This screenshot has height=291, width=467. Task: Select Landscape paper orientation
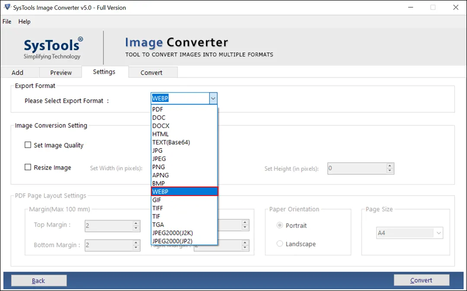(x=280, y=244)
